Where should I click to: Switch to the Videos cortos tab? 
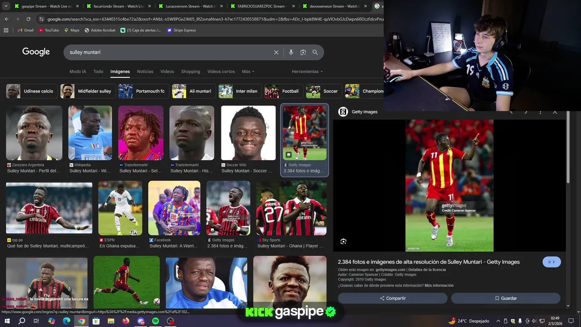[x=221, y=71]
